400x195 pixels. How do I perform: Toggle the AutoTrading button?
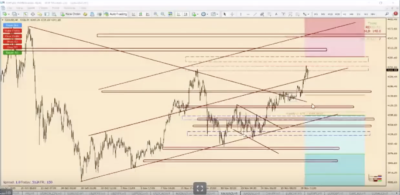tap(115, 14)
